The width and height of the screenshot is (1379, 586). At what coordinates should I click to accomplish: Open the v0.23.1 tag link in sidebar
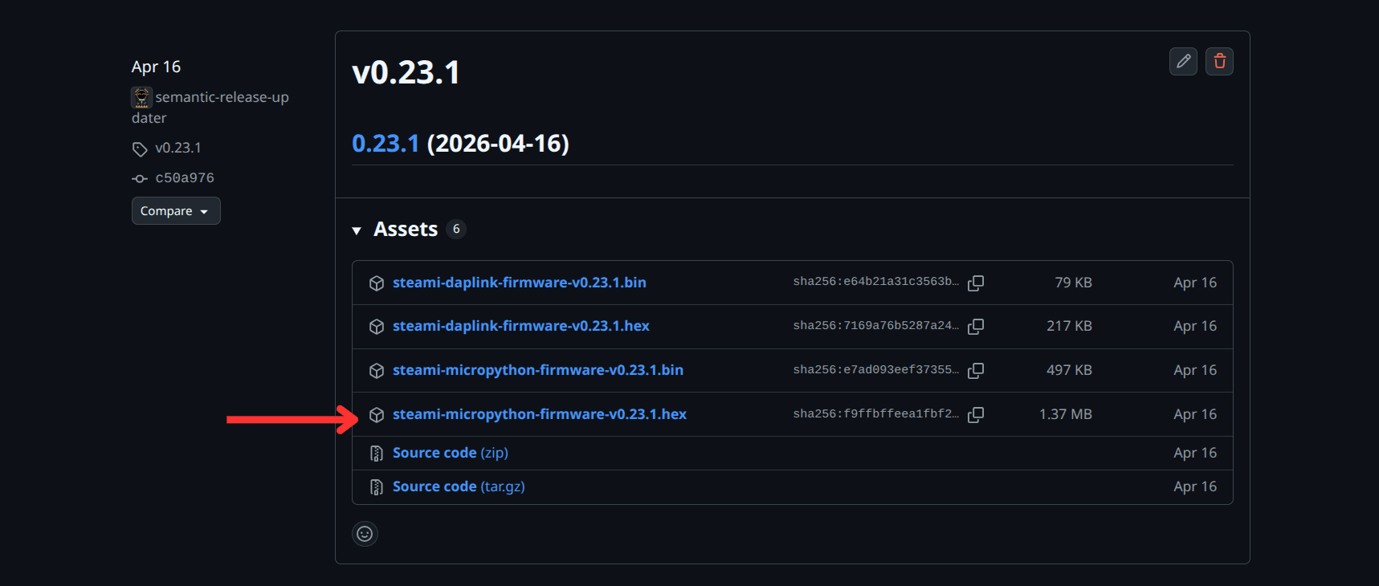(x=178, y=148)
